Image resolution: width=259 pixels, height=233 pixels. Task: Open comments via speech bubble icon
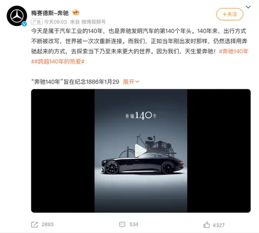[122, 224]
